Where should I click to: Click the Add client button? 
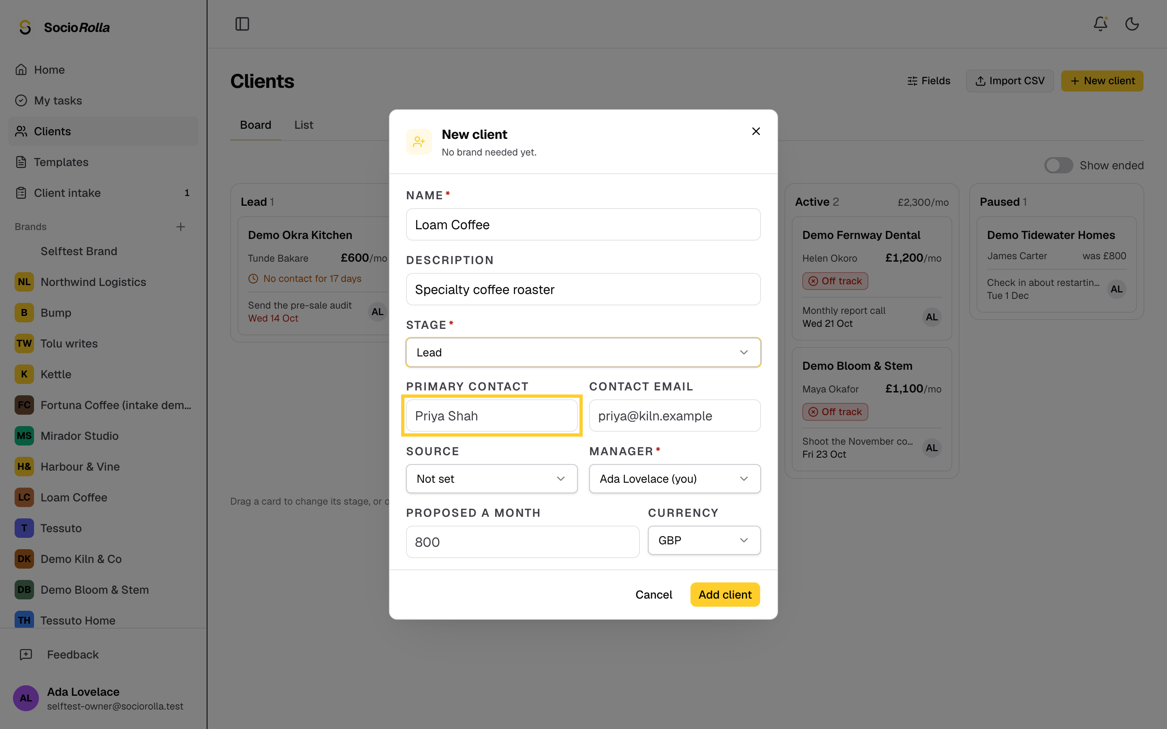tap(725, 595)
